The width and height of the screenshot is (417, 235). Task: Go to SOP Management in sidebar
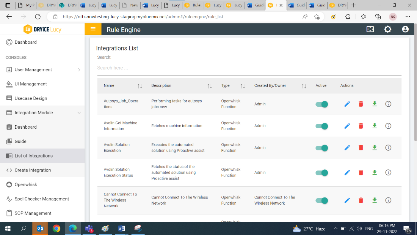(x=33, y=213)
